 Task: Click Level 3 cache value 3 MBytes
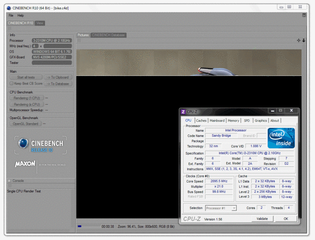(x=265, y=197)
